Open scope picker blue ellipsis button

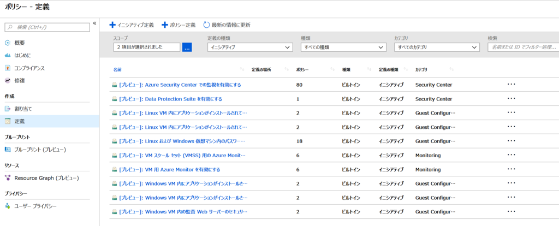[x=187, y=47]
